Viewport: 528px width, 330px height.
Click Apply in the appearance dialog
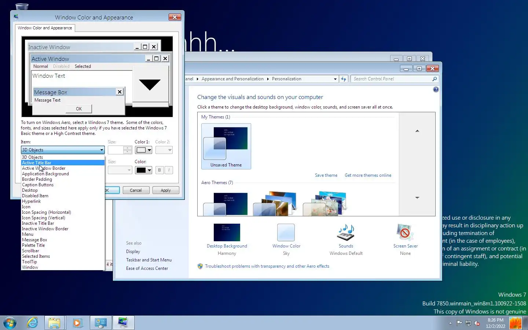(x=165, y=190)
